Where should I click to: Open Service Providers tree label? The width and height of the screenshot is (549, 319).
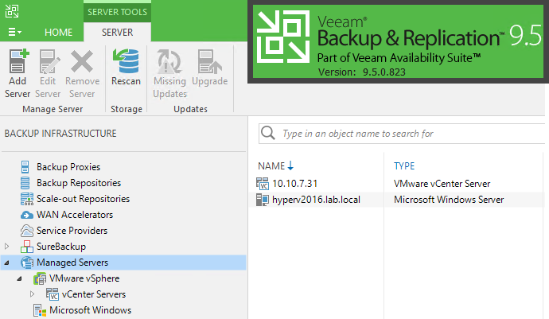coord(72,231)
